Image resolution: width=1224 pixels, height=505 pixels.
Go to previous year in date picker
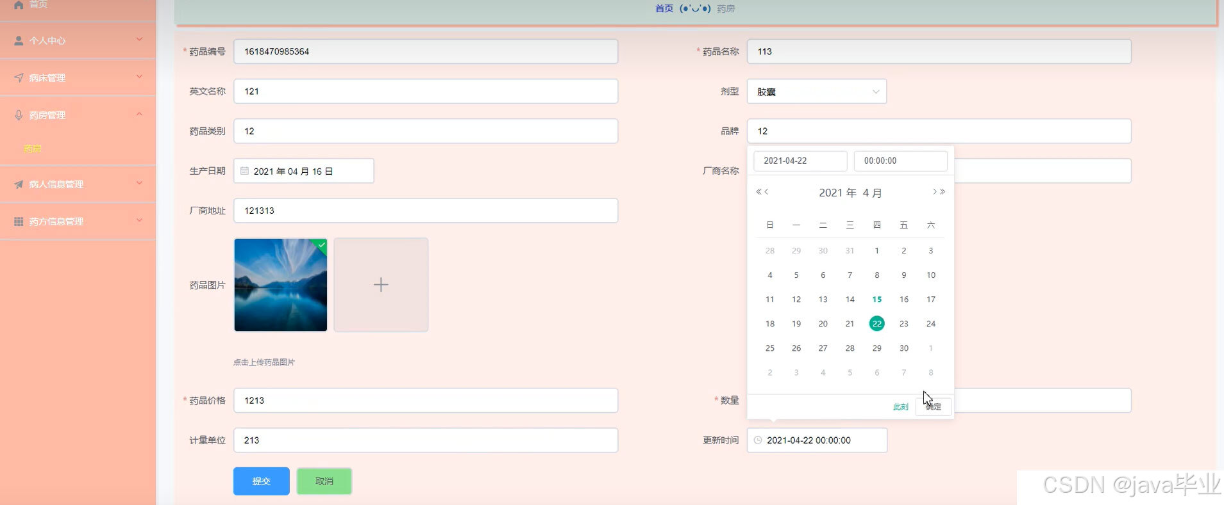pyautogui.click(x=759, y=191)
